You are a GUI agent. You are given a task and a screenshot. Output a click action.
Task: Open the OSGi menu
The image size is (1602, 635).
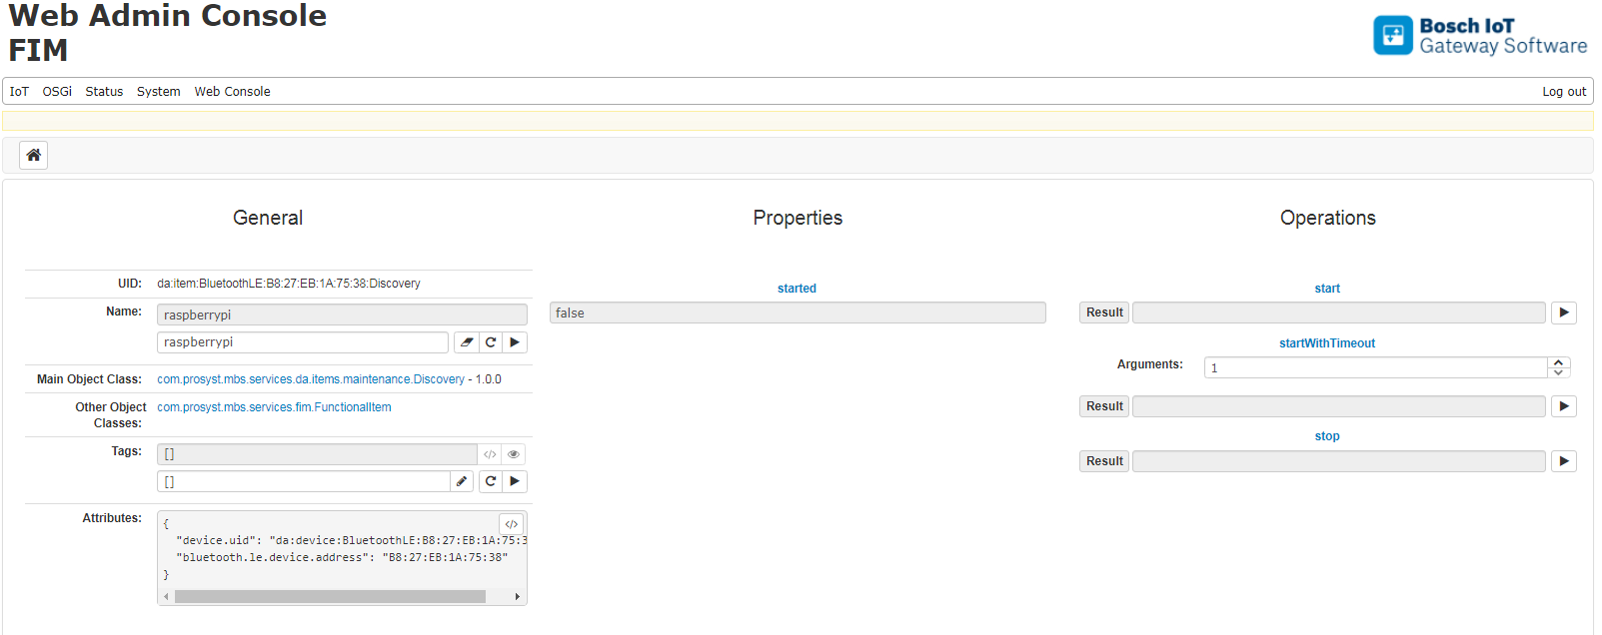pos(57,91)
